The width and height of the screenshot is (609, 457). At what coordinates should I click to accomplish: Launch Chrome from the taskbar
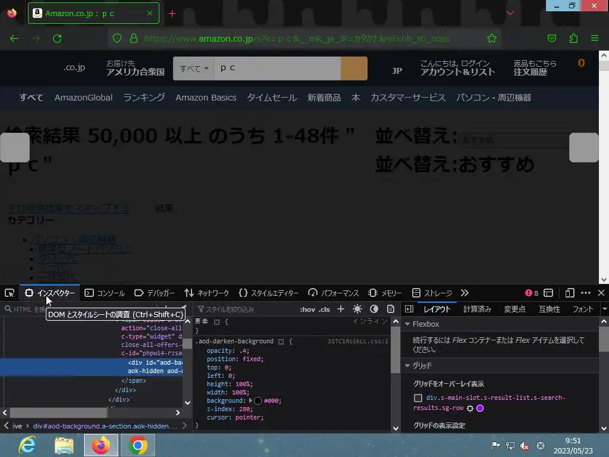(138, 445)
